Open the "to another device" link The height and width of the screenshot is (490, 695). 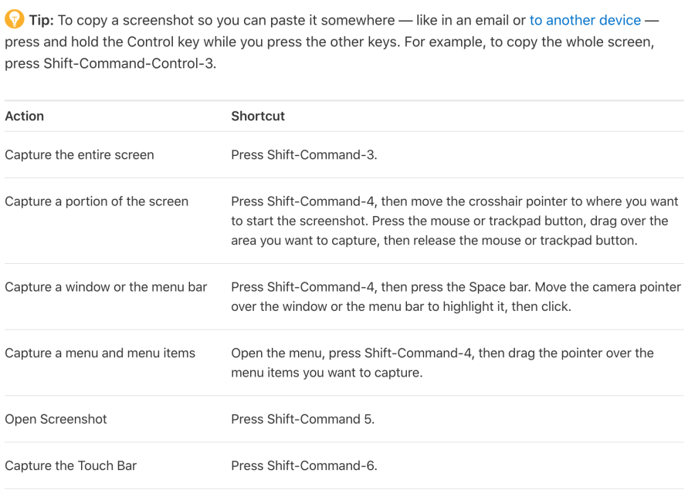coord(585,21)
